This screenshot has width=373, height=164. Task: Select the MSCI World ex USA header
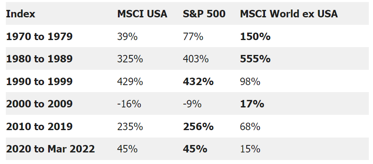point(289,14)
